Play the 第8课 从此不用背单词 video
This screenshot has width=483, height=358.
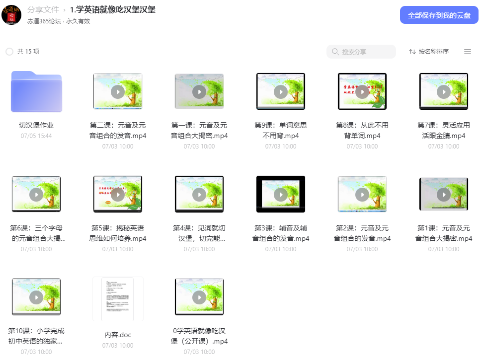[x=362, y=91]
